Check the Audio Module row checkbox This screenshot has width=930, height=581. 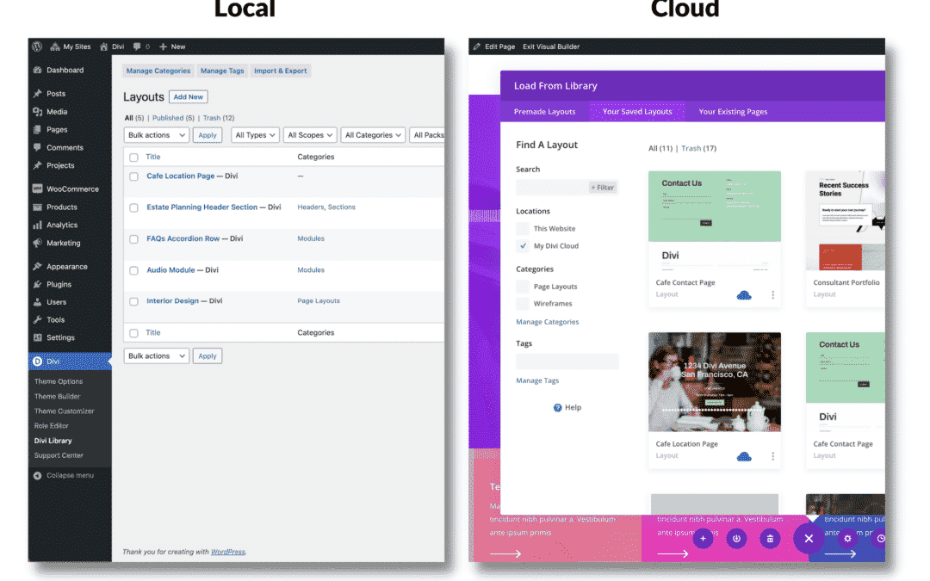(134, 270)
